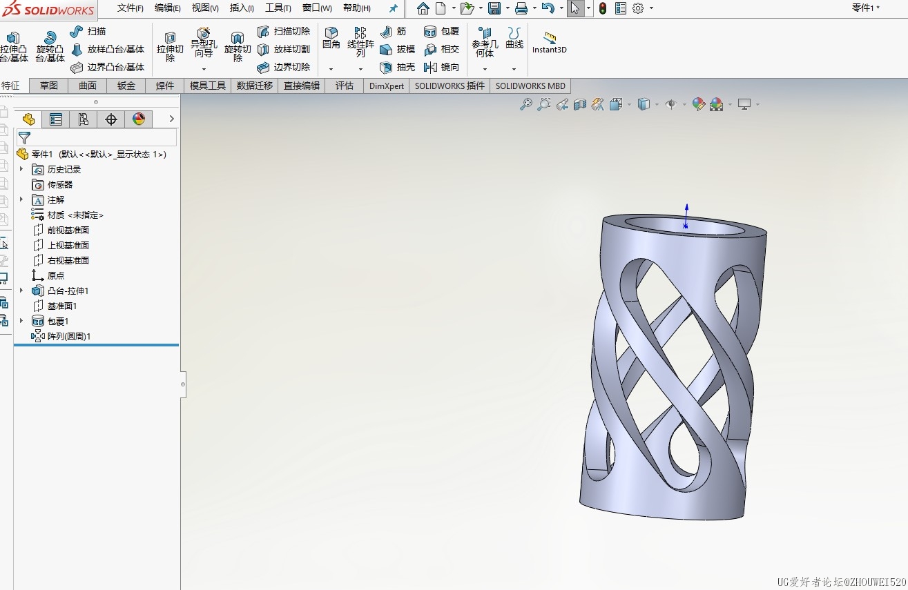Click the Rebuild traffic light icon
The height and width of the screenshot is (590, 908).
pos(603,8)
